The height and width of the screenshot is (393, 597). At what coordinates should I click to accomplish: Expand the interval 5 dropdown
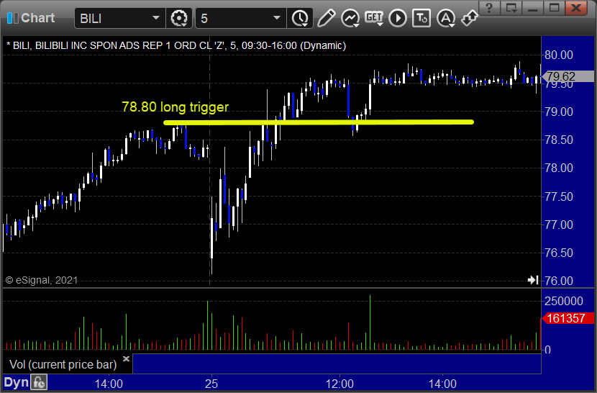(x=277, y=18)
